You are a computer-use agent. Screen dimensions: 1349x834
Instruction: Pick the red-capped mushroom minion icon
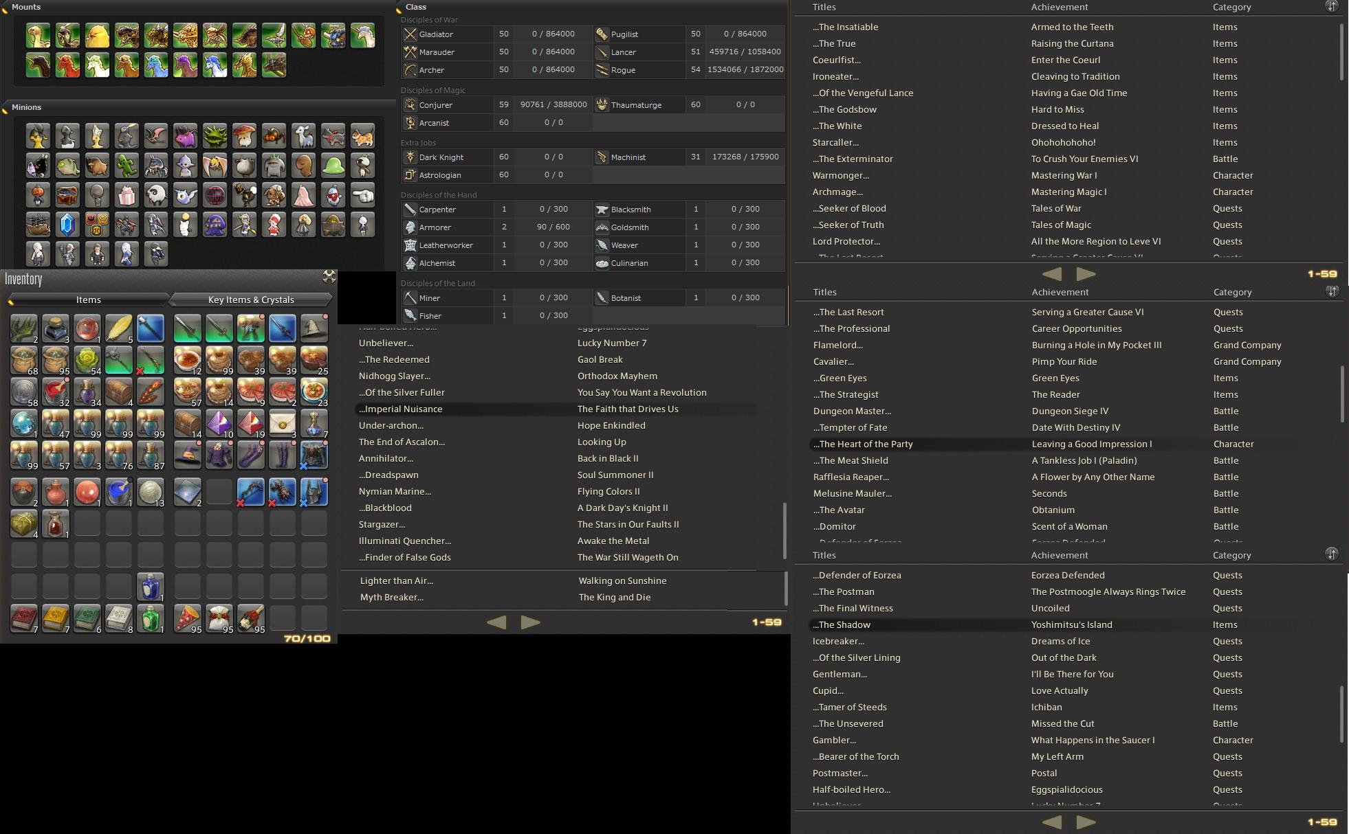click(245, 136)
